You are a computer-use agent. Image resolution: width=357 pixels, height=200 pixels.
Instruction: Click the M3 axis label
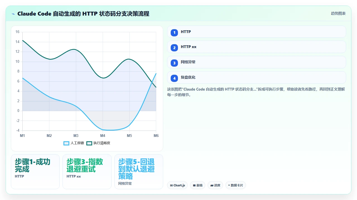click(x=76, y=136)
